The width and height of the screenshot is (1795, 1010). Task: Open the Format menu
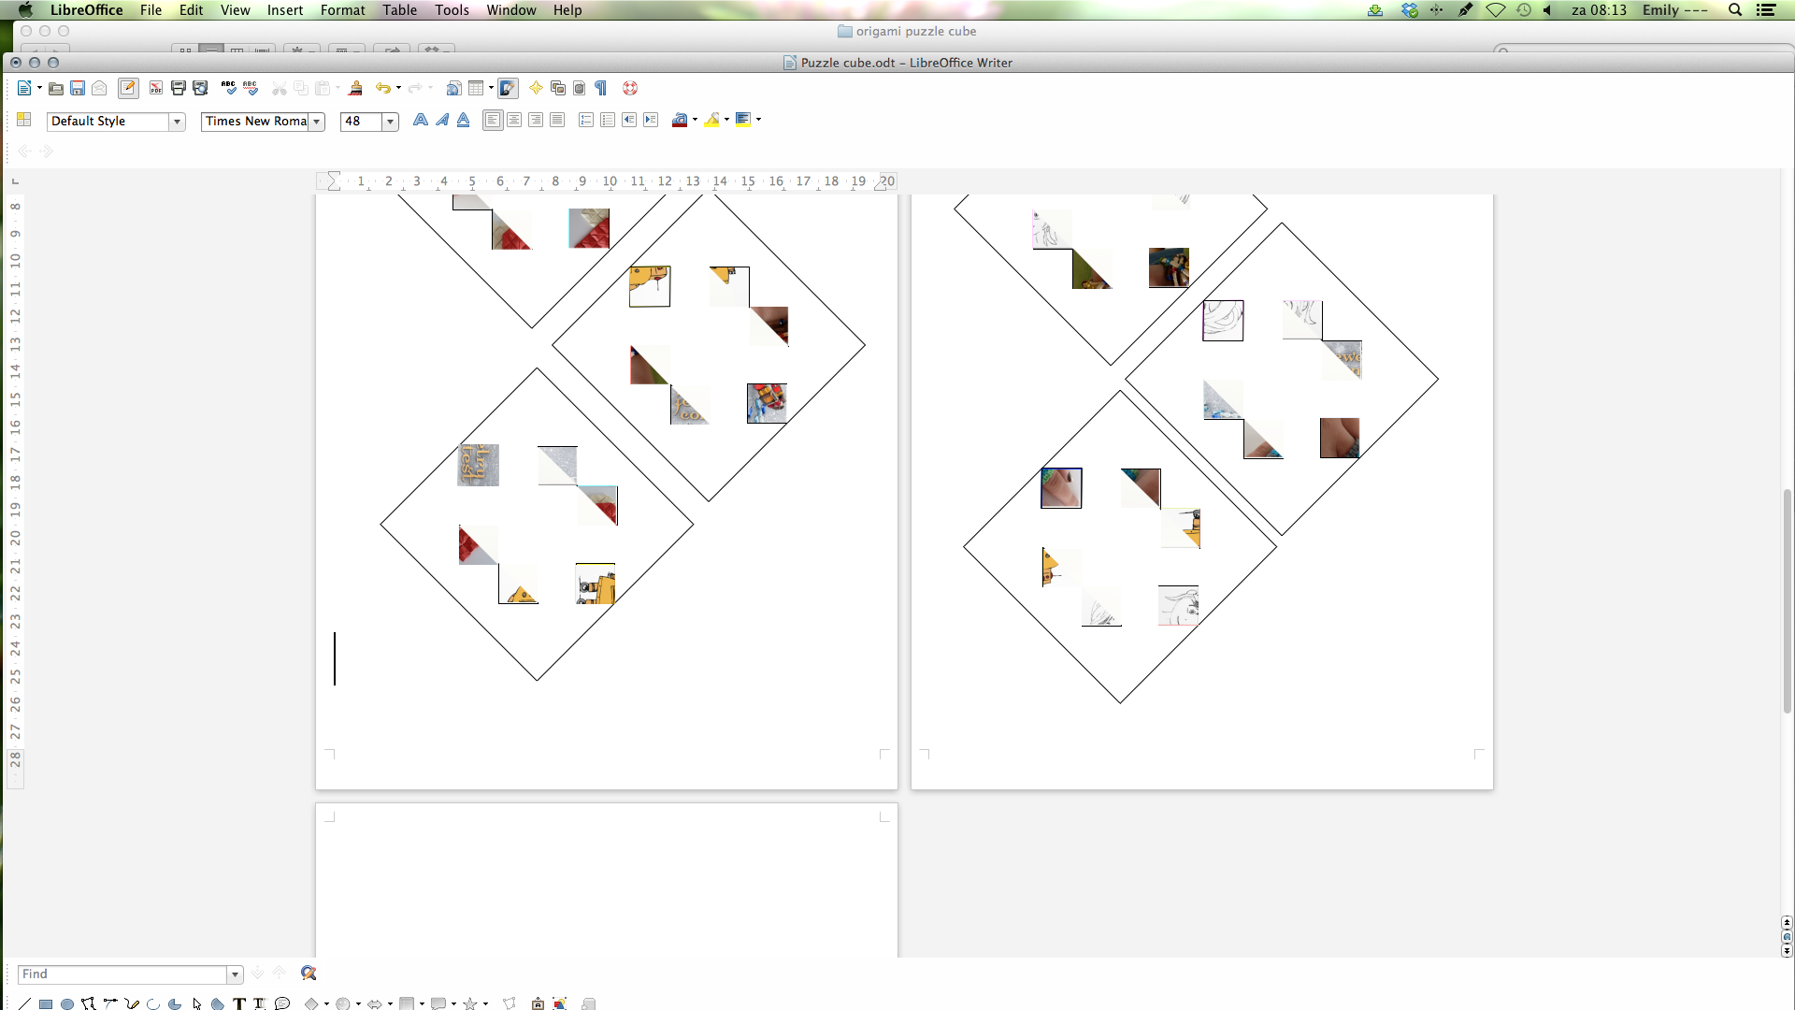coord(343,10)
